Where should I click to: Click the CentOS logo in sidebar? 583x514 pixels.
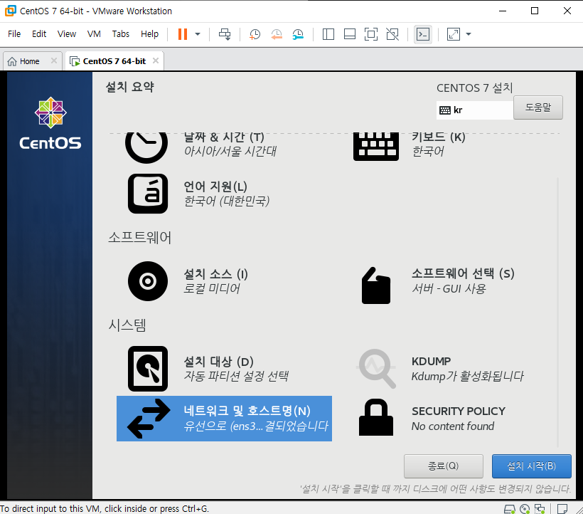pos(50,123)
